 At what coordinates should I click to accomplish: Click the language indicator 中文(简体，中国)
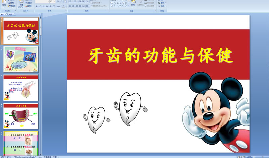50,157
